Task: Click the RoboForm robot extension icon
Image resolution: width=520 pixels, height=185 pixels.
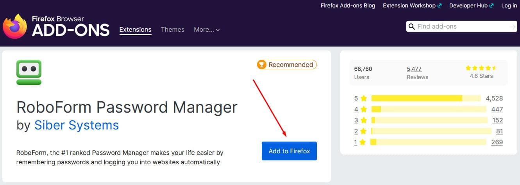Action: (29, 72)
